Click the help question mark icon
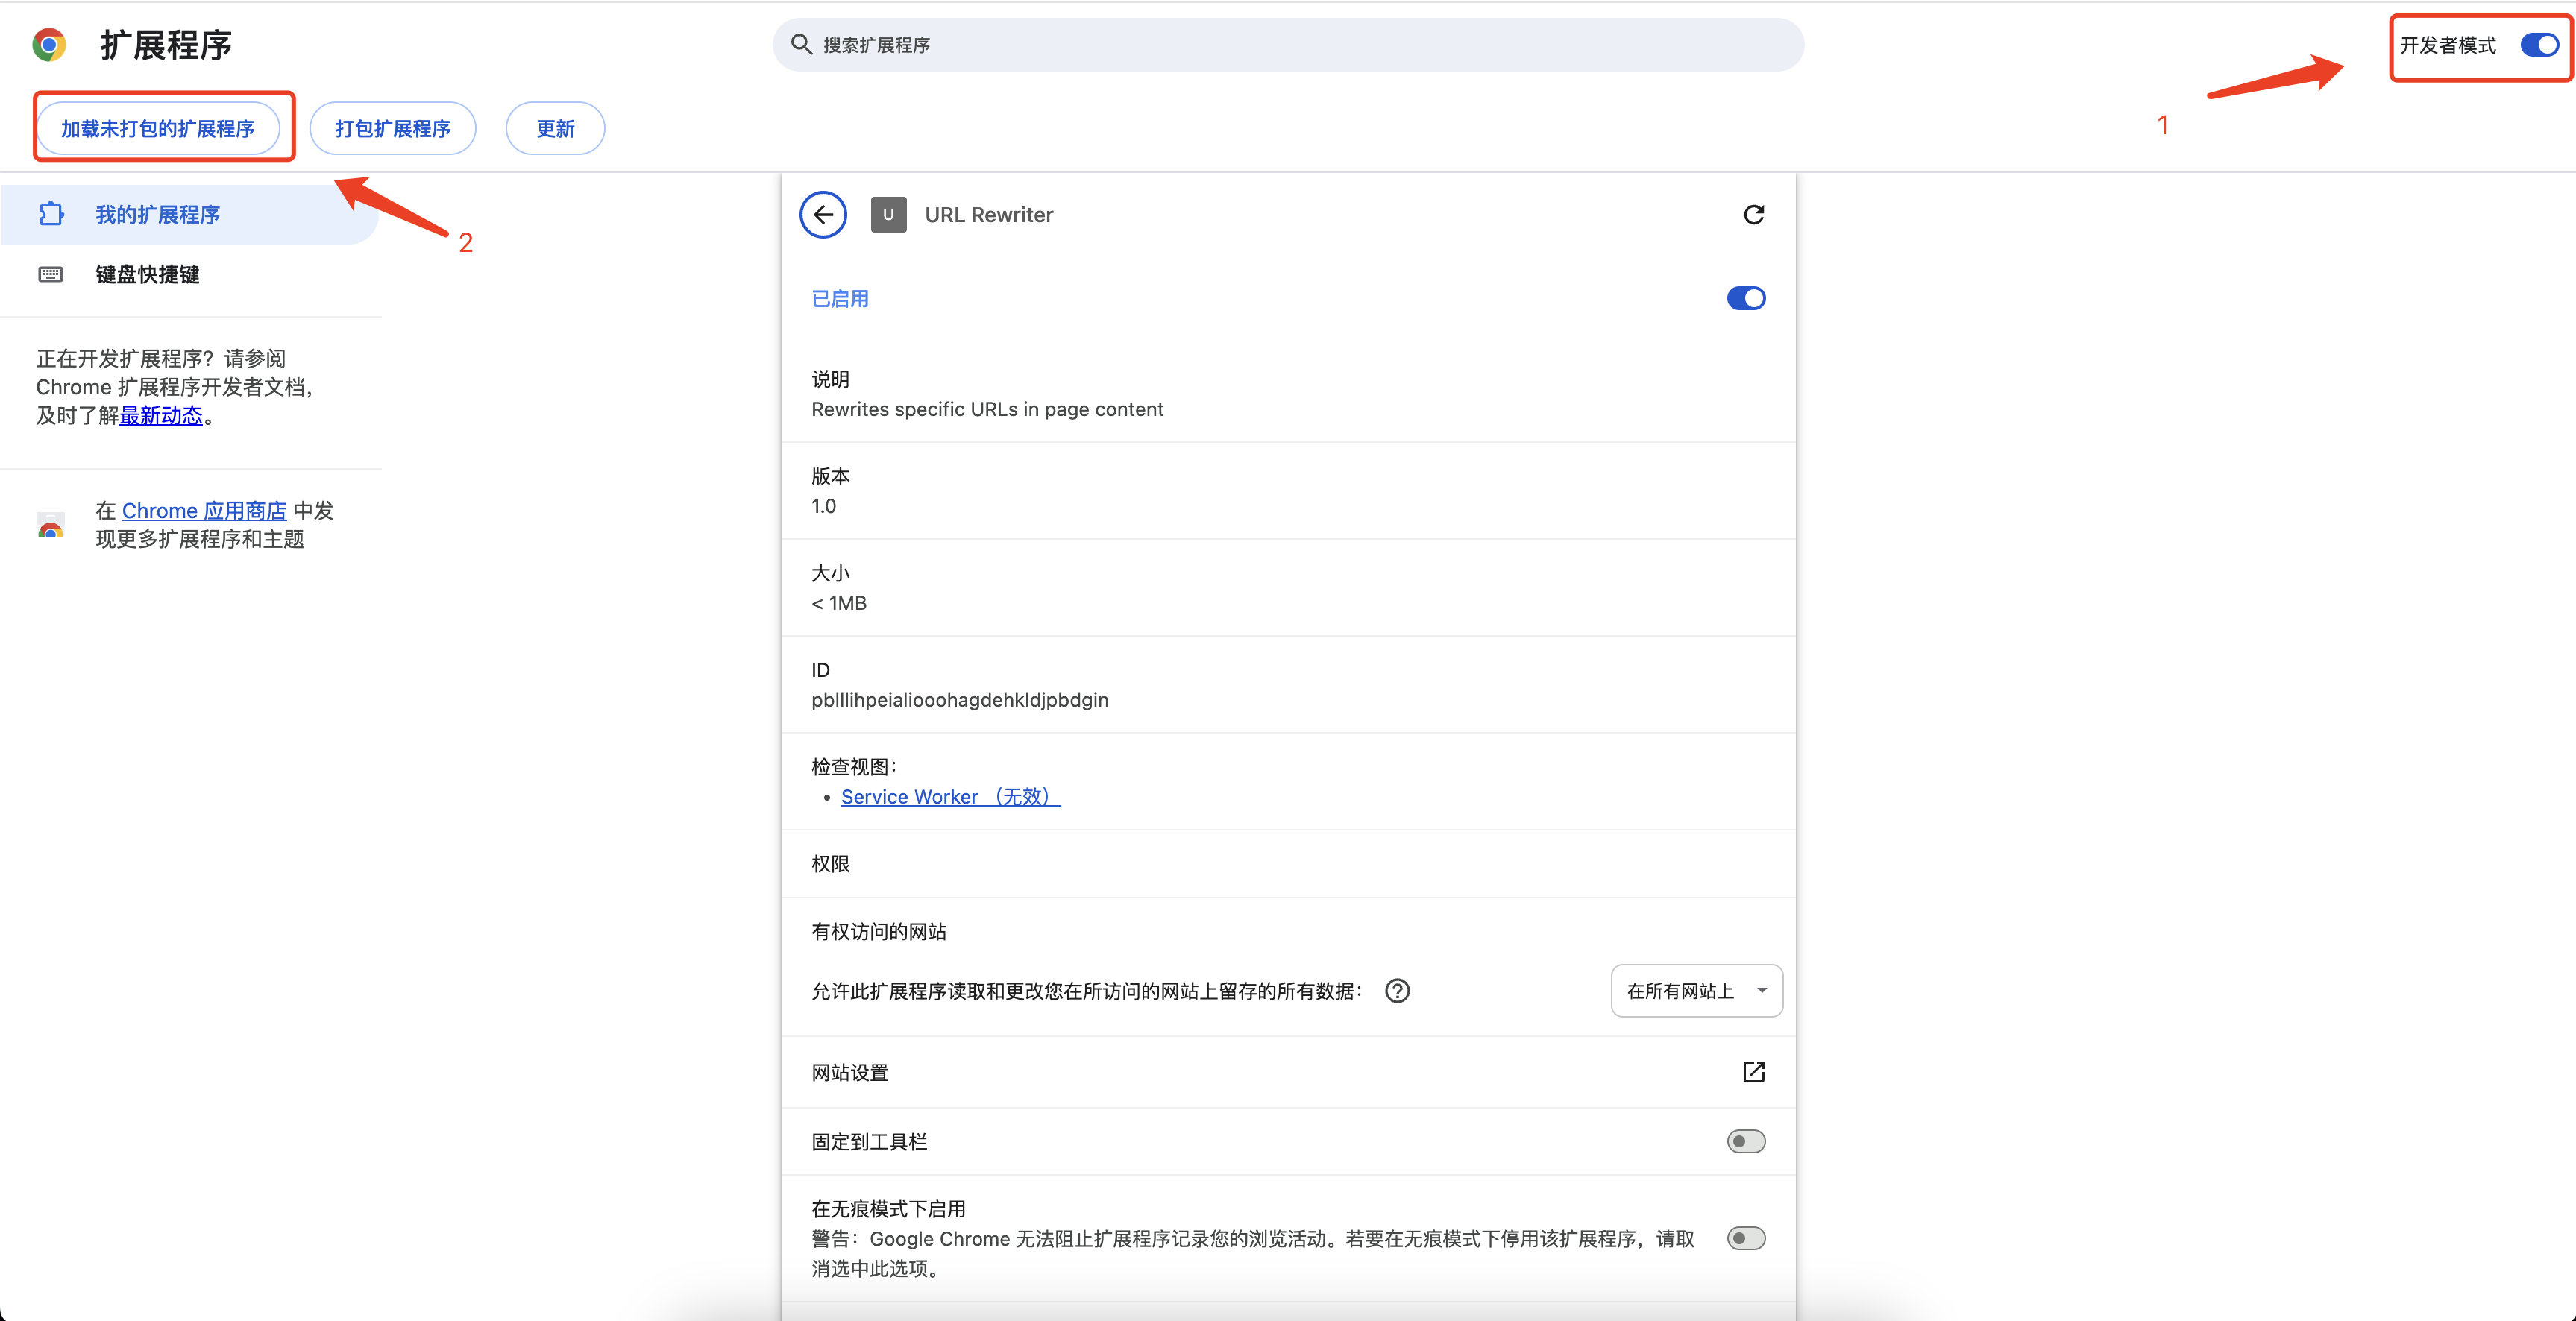Viewport: 2576px width, 1321px height. (x=1397, y=991)
